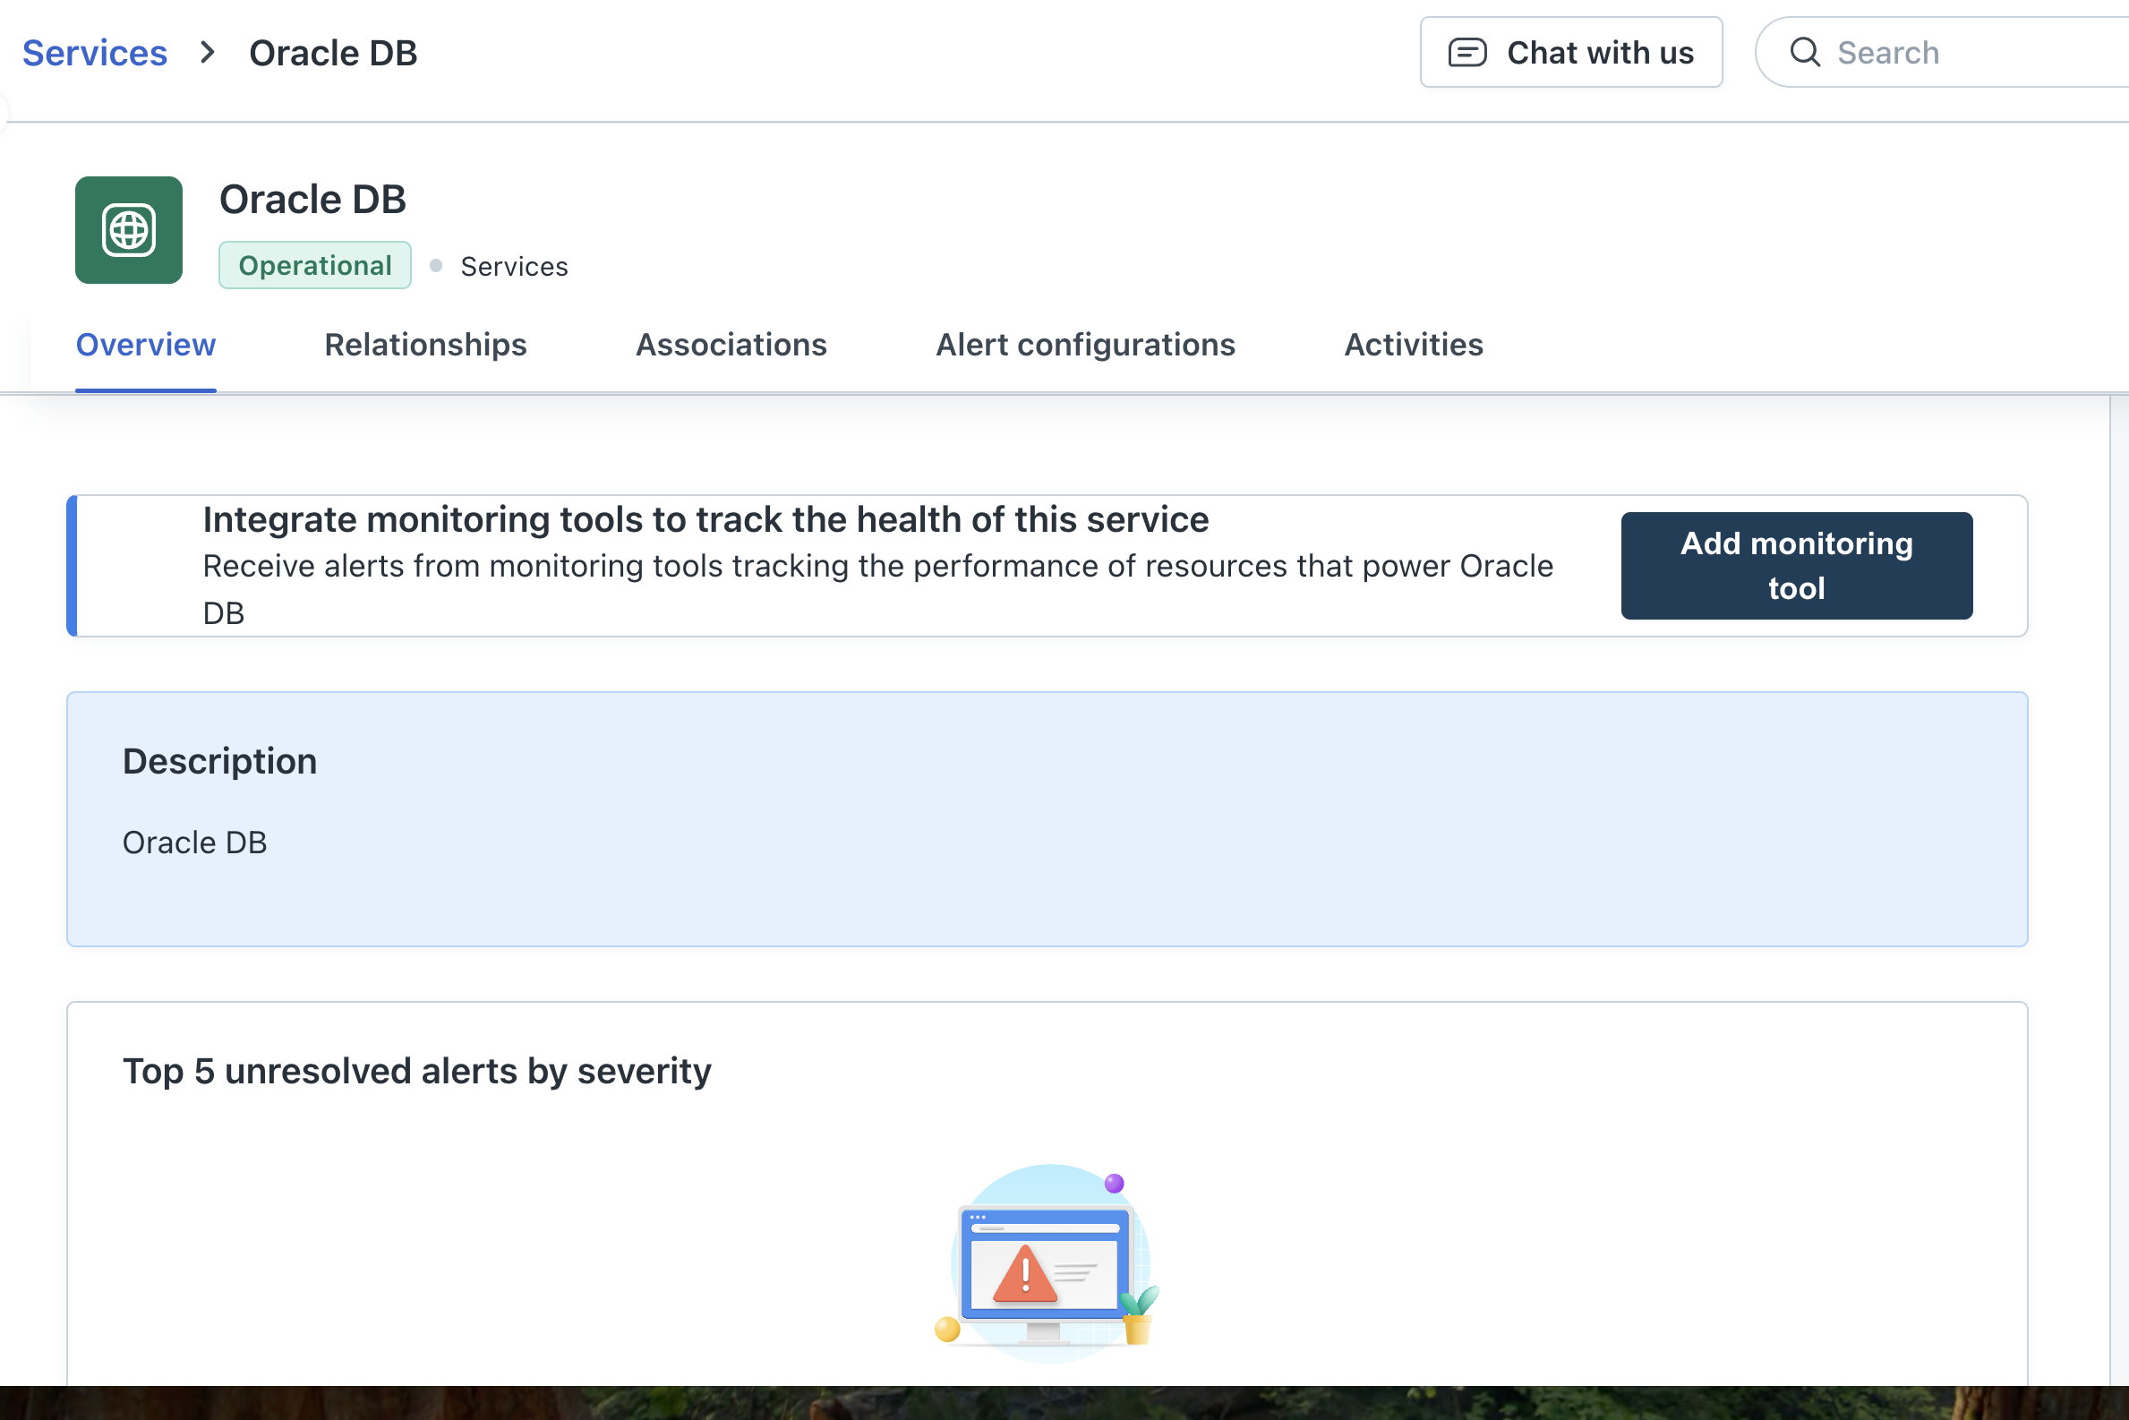Open the Associations tab
This screenshot has width=2129, height=1420.
tap(731, 345)
